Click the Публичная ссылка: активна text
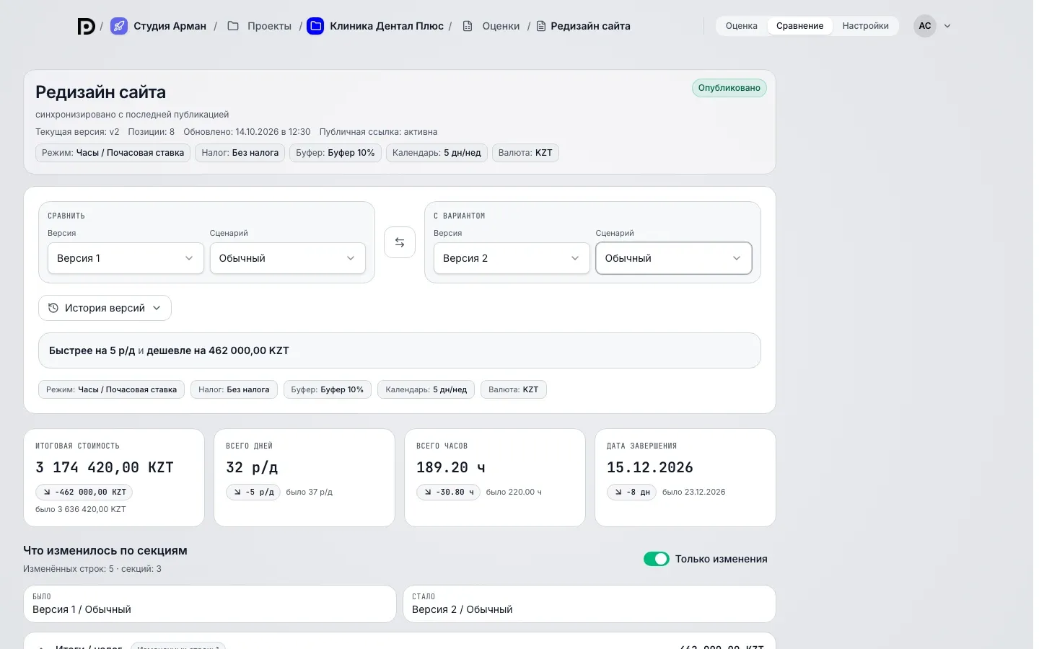Image resolution: width=1039 pixels, height=649 pixels. point(379,132)
